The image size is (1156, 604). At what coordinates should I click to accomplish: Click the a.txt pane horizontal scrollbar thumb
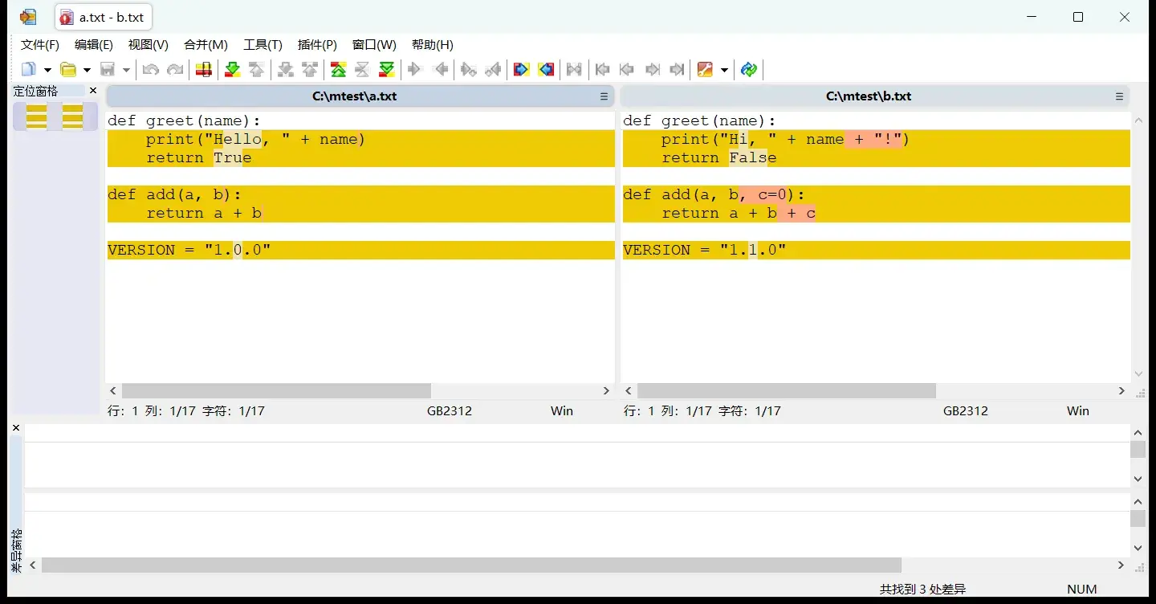276,391
